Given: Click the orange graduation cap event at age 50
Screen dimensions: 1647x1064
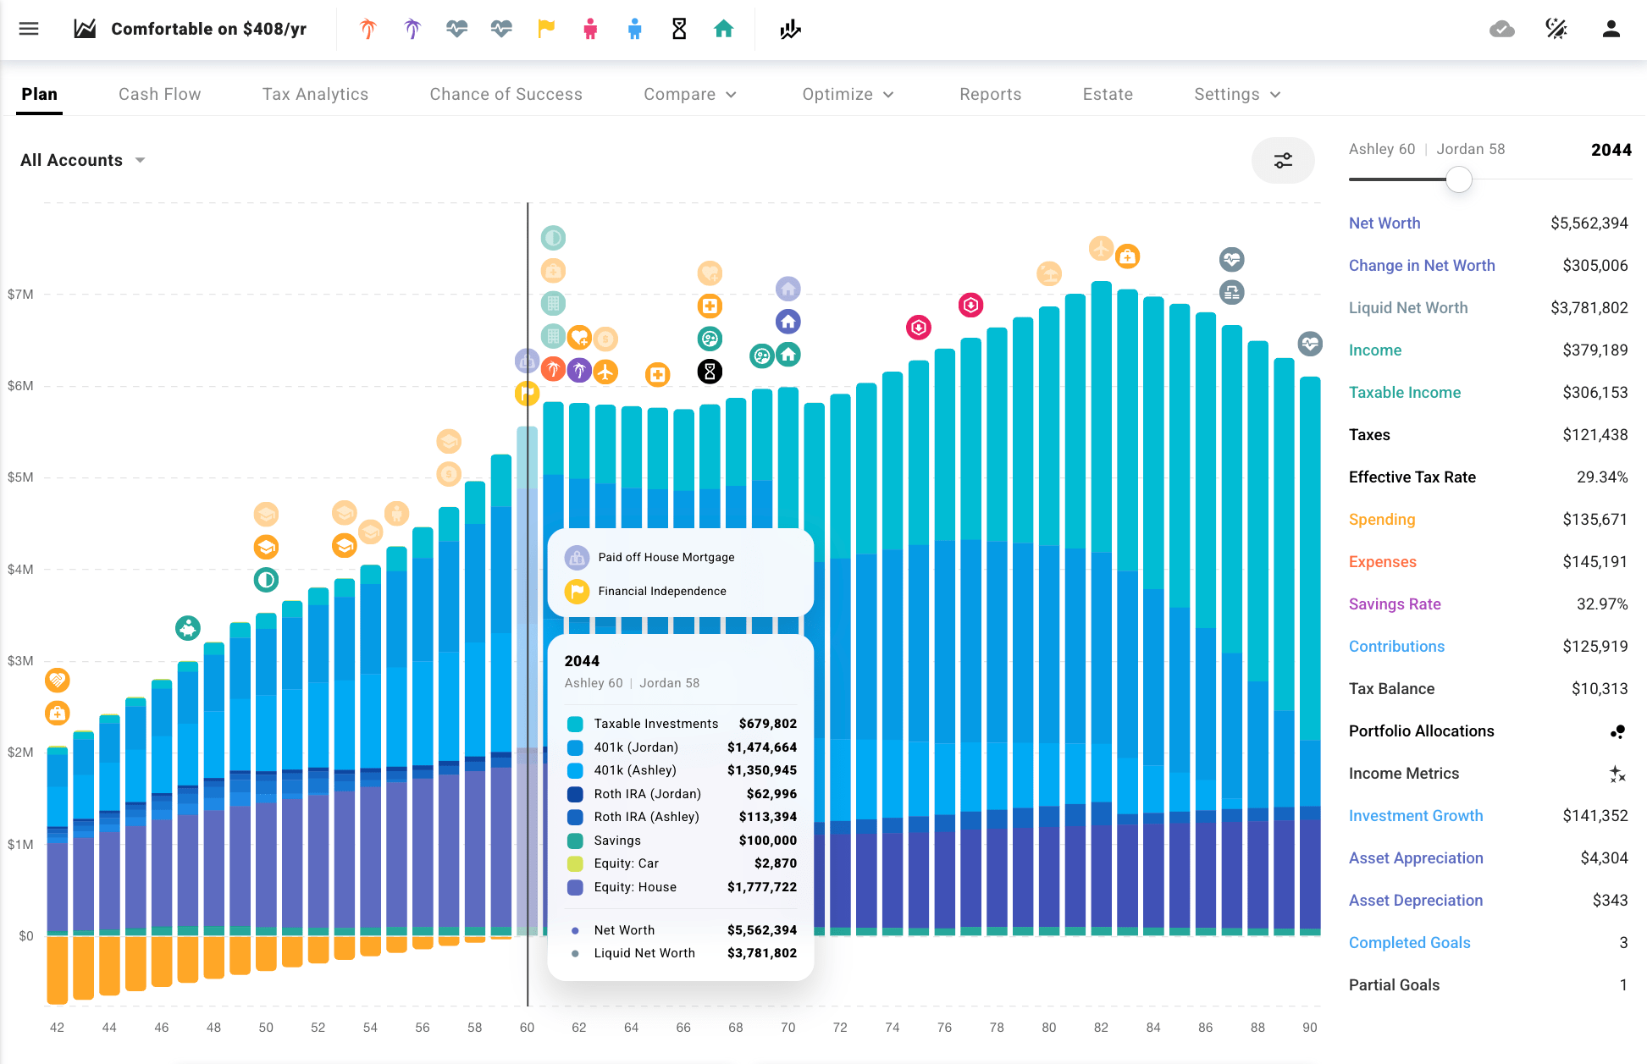Looking at the screenshot, I should pos(267,547).
